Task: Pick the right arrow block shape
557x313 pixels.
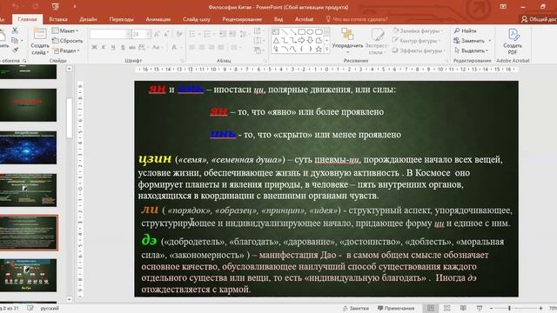Action: tap(302, 41)
